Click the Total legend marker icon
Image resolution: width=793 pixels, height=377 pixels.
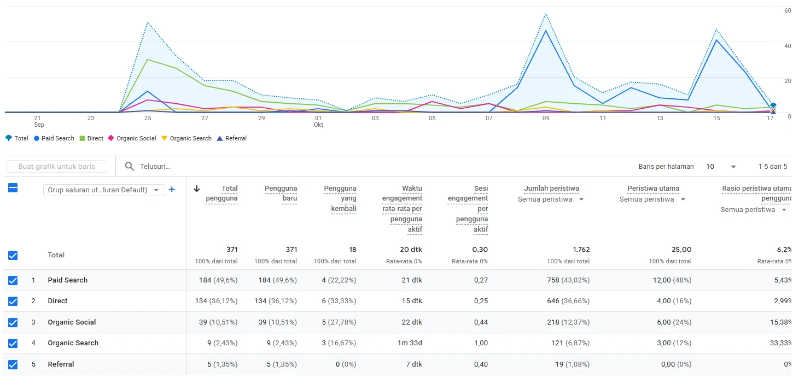click(x=8, y=138)
